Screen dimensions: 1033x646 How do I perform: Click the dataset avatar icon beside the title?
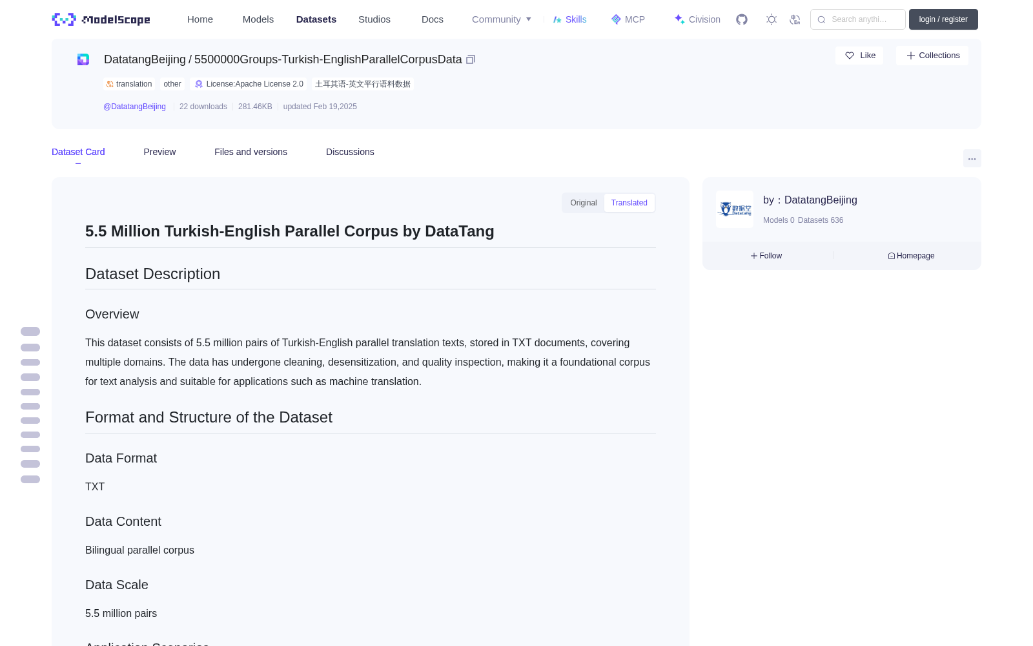point(83,59)
